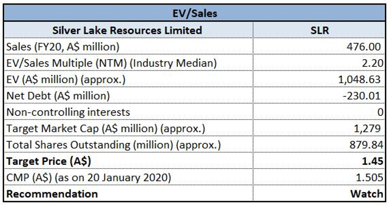
Task: Click the Net Debt (A$ million) label
Action: click(x=58, y=96)
